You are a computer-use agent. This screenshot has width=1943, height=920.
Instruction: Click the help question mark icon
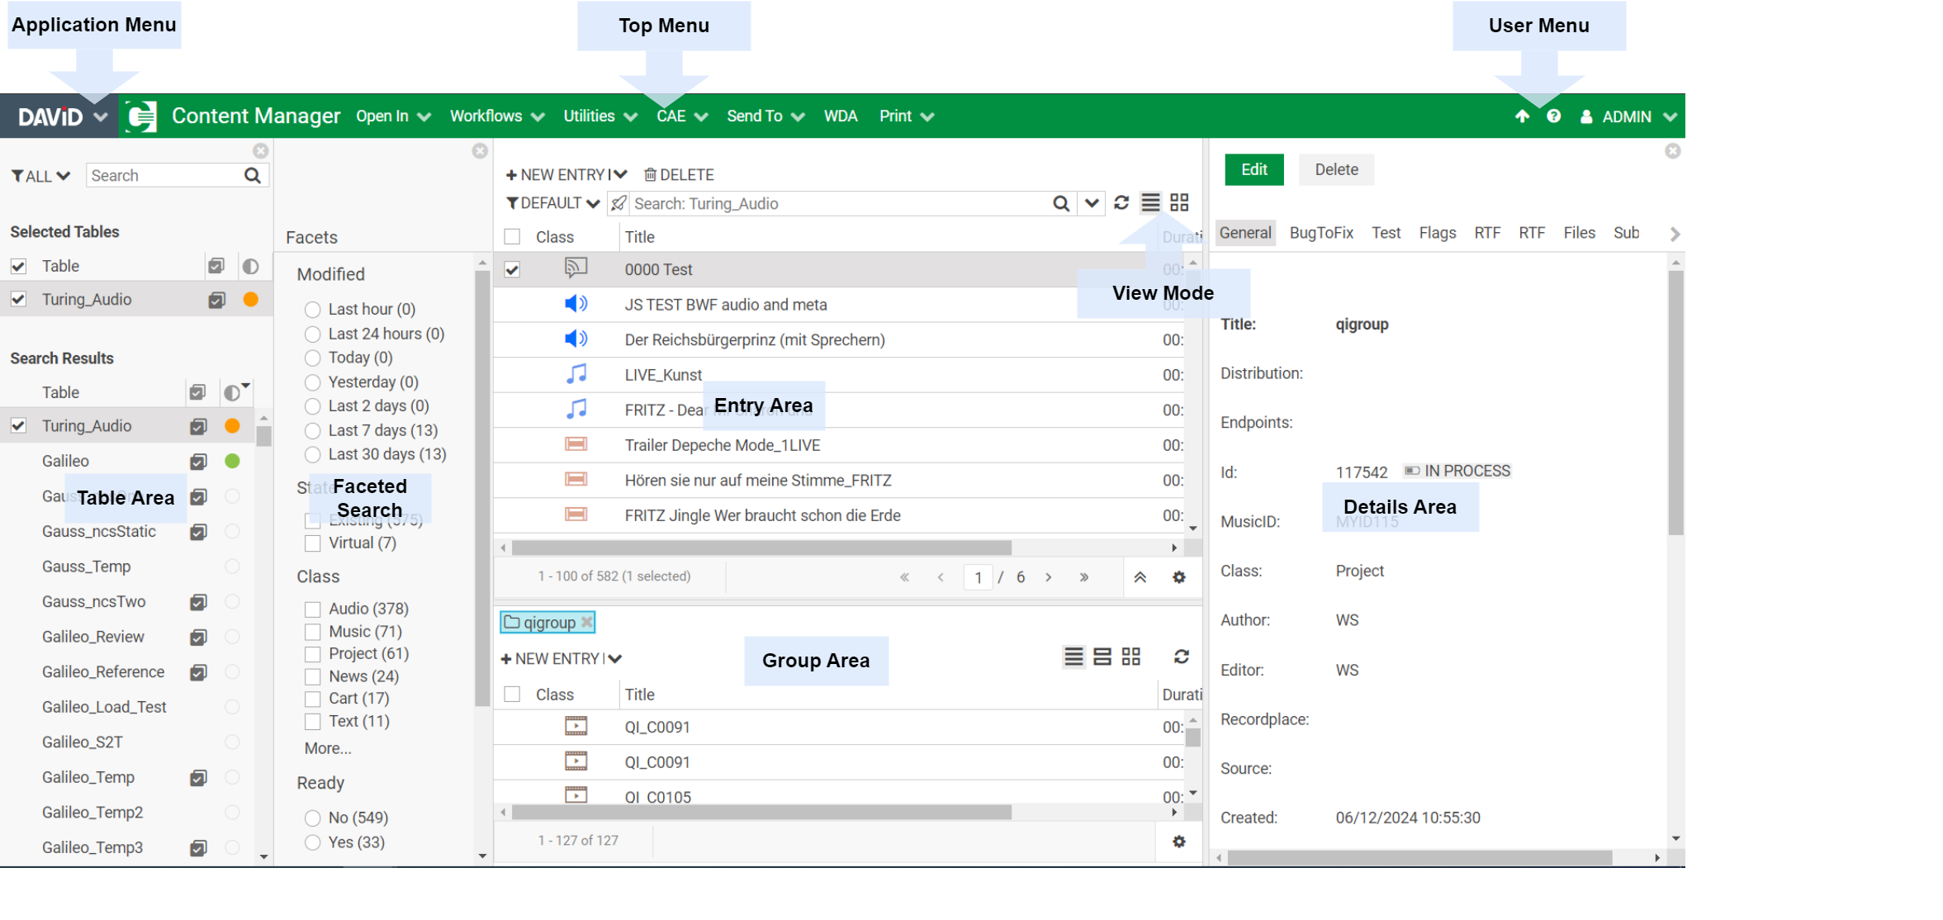coord(1553,116)
